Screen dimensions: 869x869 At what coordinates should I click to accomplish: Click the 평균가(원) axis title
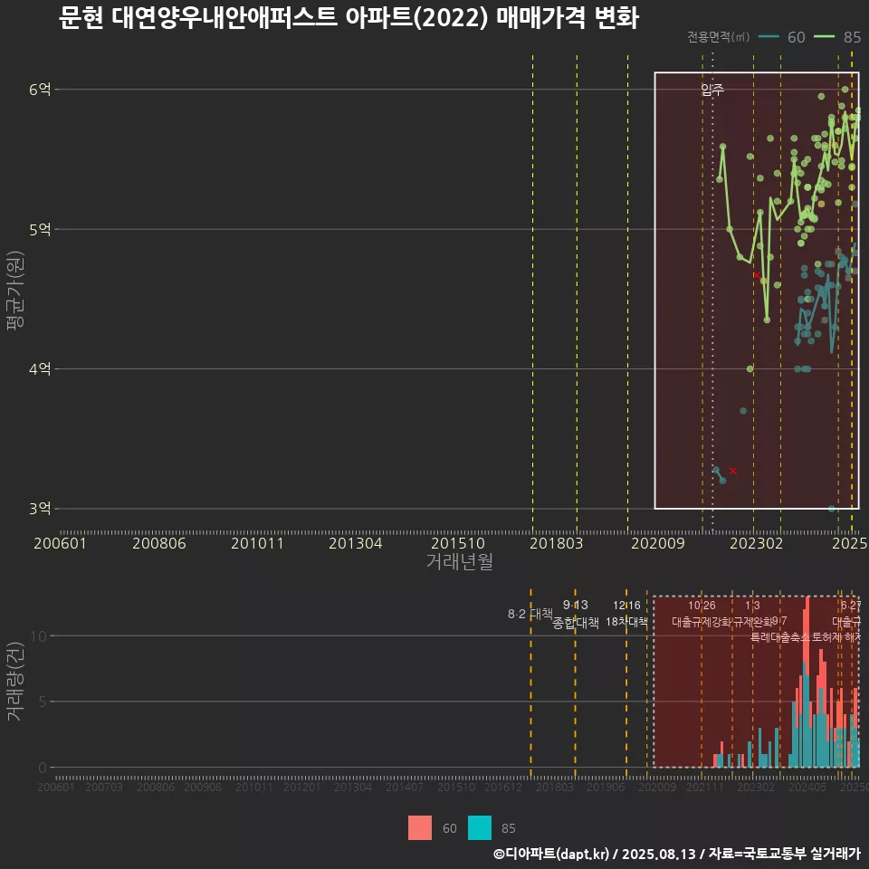click(x=15, y=291)
